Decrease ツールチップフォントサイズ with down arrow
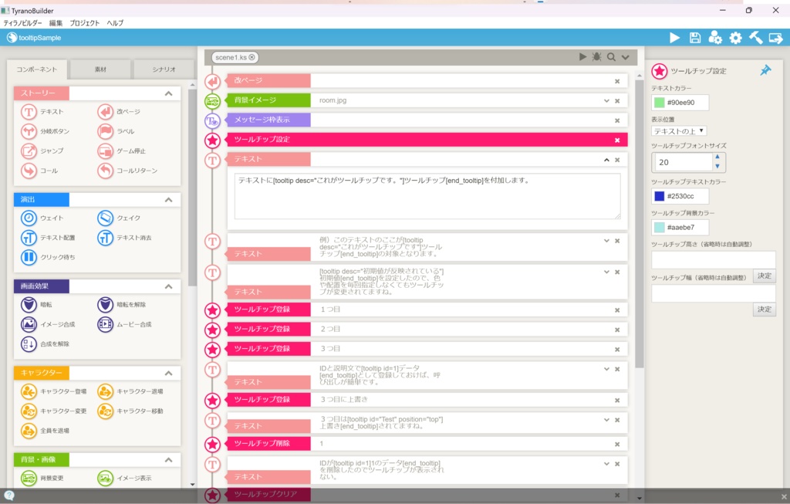This screenshot has height=504, width=790. click(717, 166)
